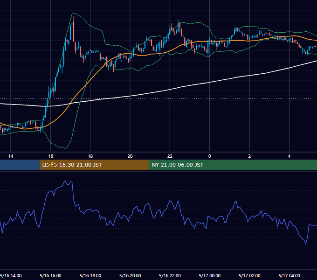Click hour label 0 on price chart axis
Image resolution: width=317 pixels, height=280 pixels.
coord(210,156)
